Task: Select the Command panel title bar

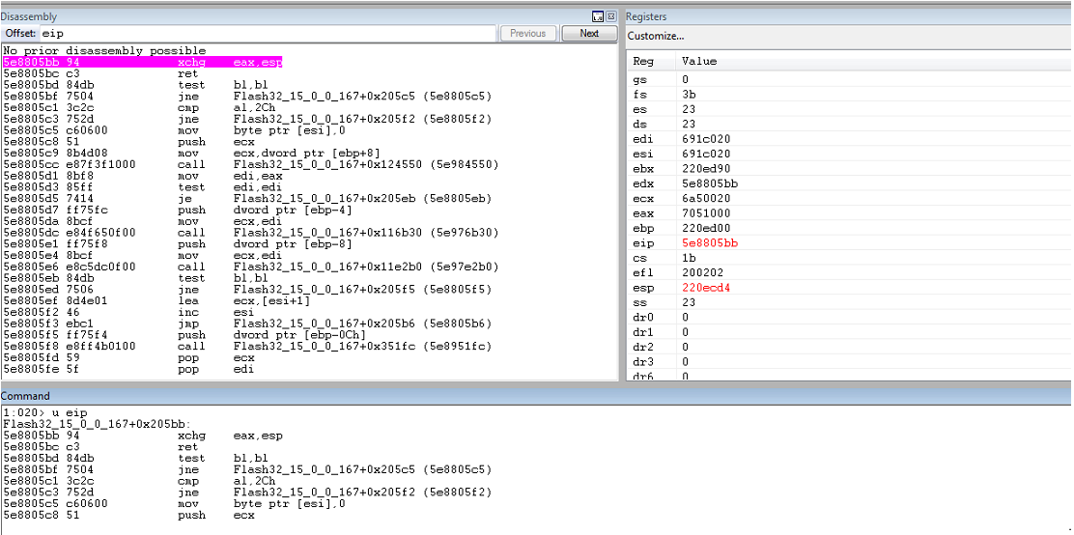Action: [536, 396]
